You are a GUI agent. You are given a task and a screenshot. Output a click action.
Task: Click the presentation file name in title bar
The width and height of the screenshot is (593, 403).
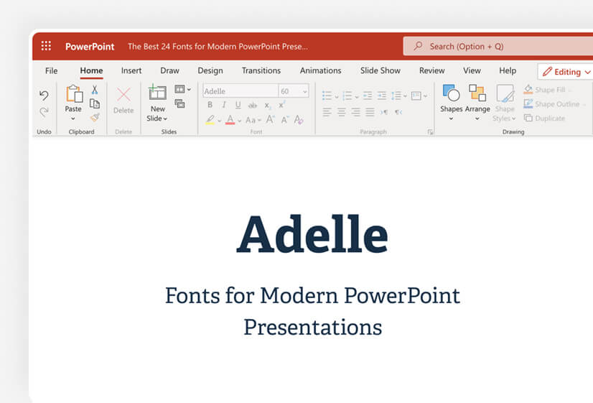tap(218, 47)
